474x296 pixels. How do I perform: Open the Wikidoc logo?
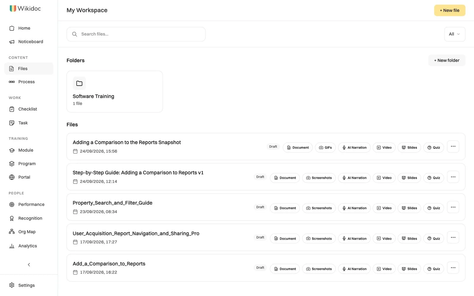click(x=25, y=9)
